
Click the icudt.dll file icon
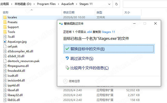(x=5, y=76)
